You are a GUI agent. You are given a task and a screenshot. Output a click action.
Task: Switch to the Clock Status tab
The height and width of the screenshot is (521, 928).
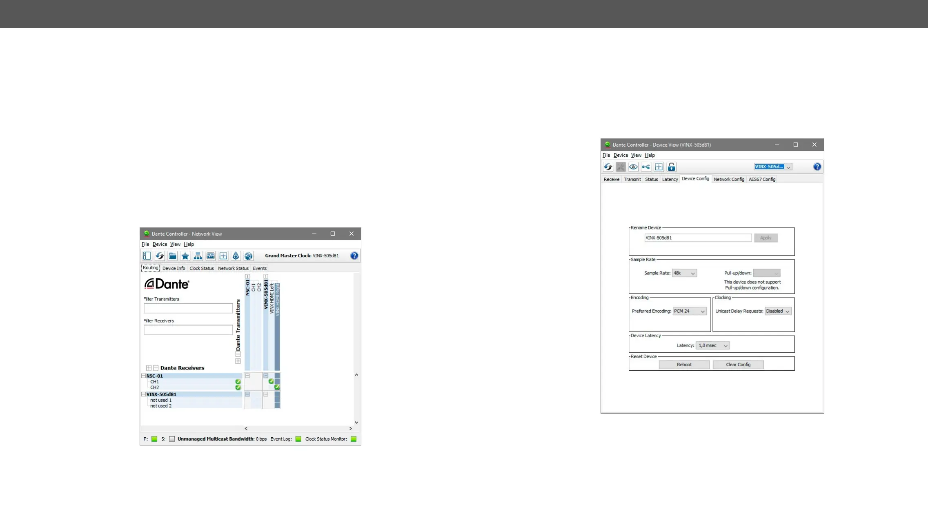[201, 268]
